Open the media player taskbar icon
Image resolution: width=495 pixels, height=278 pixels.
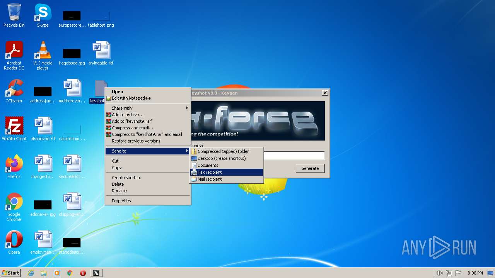57,273
